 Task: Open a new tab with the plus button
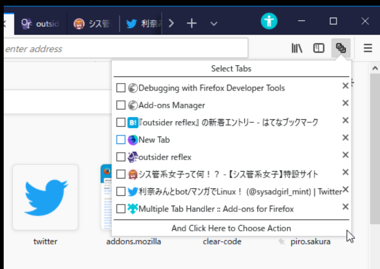(191, 23)
